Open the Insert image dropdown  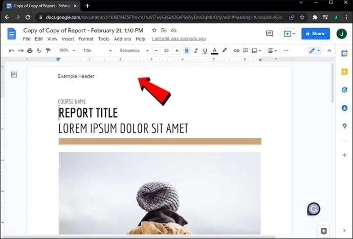[x=256, y=51]
